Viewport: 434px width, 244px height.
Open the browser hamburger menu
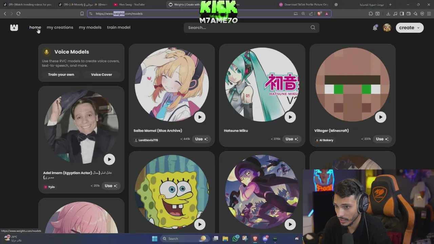point(429,14)
